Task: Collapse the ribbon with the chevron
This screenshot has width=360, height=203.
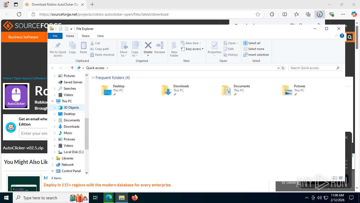Action: point(336,36)
